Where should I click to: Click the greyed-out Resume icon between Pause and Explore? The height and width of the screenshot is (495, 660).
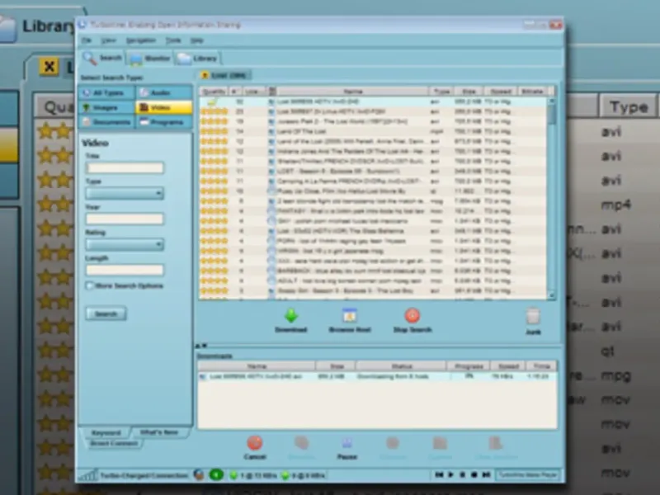coord(393,443)
